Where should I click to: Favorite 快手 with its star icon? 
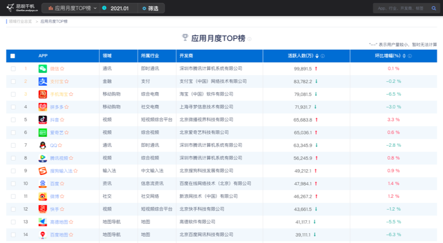click(x=62, y=209)
